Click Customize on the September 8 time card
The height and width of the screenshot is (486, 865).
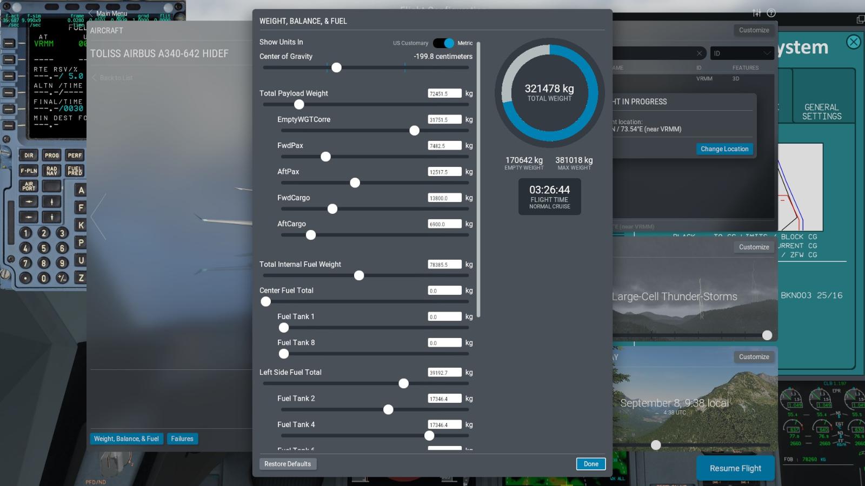click(754, 357)
